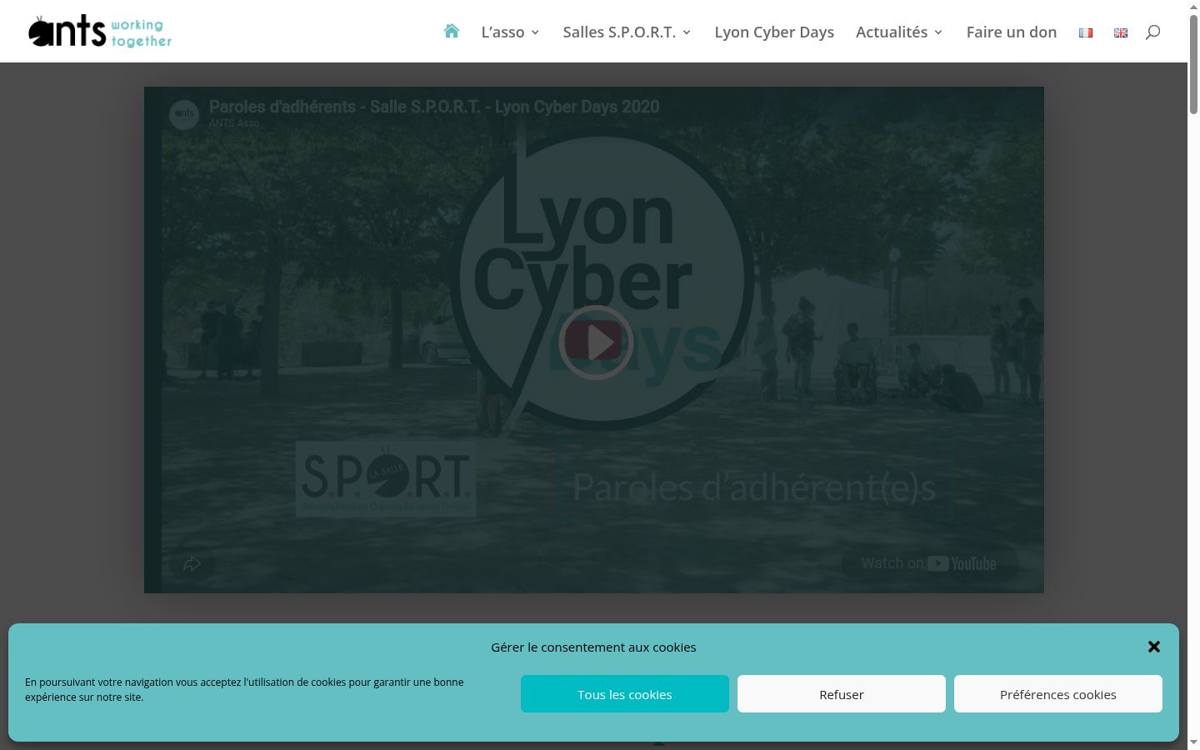This screenshot has height=750, width=1200.
Task: Expand the Actualités menu
Action: point(899,32)
